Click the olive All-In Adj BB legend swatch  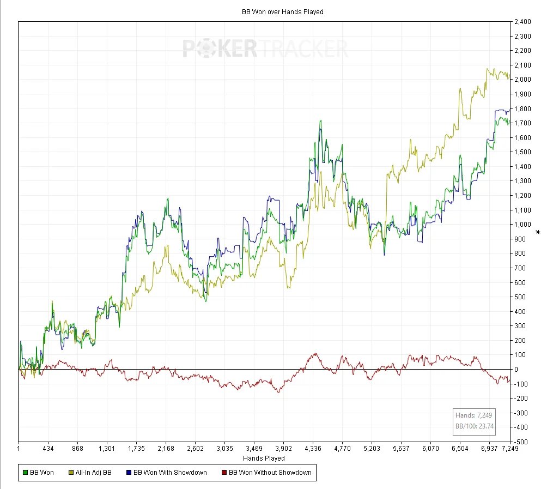(x=71, y=473)
